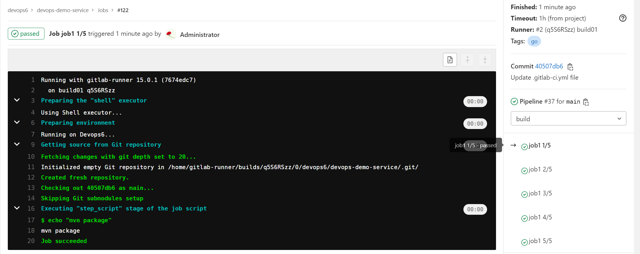
Task: Click 'Getting source from Git repository' header
Action: click(x=101, y=145)
